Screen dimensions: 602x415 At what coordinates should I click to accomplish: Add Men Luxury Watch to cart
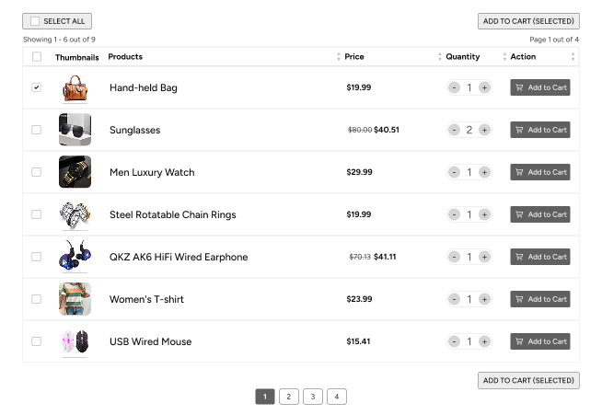click(x=540, y=172)
